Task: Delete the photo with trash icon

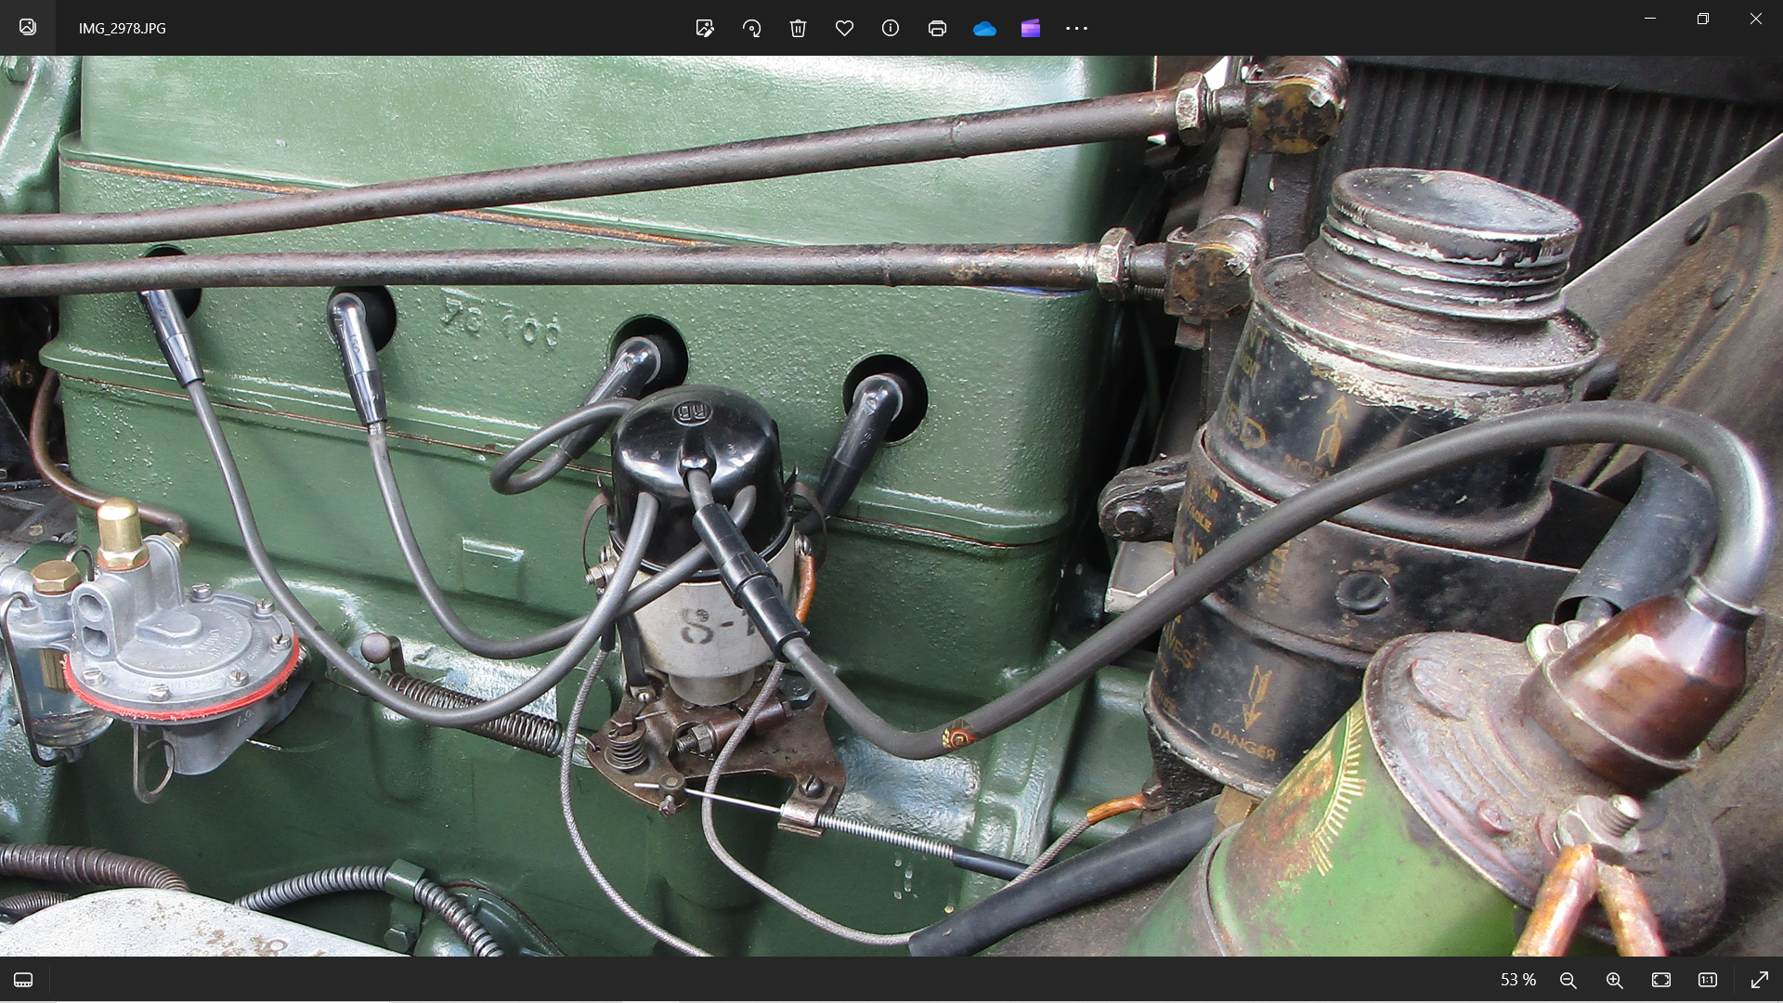Action: (x=798, y=28)
